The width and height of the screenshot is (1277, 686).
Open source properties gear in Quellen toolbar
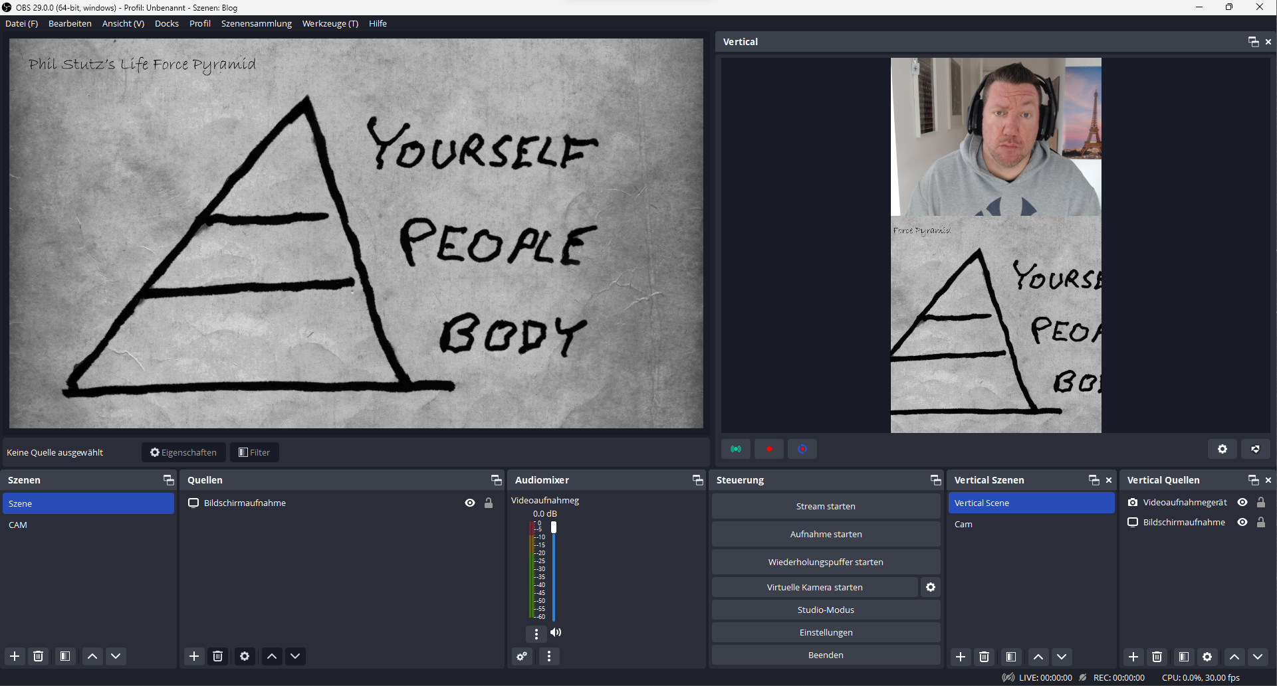click(245, 656)
